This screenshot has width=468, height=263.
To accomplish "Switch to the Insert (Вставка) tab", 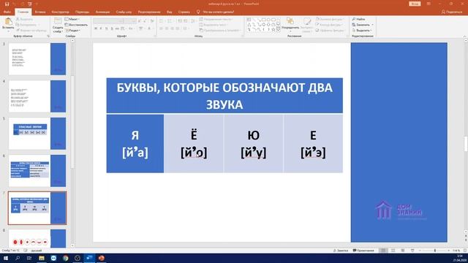I will click(40, 12).
